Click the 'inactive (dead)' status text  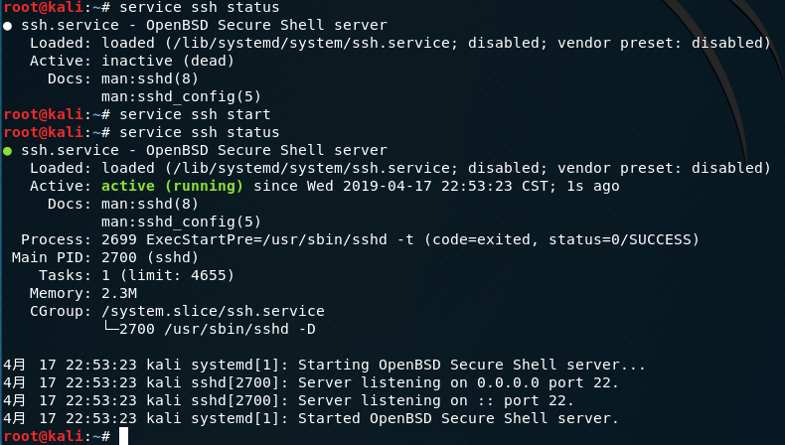click(168, 61)
